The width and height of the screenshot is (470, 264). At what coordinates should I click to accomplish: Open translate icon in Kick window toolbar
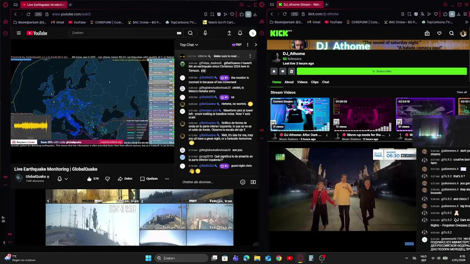coord(423,14)
